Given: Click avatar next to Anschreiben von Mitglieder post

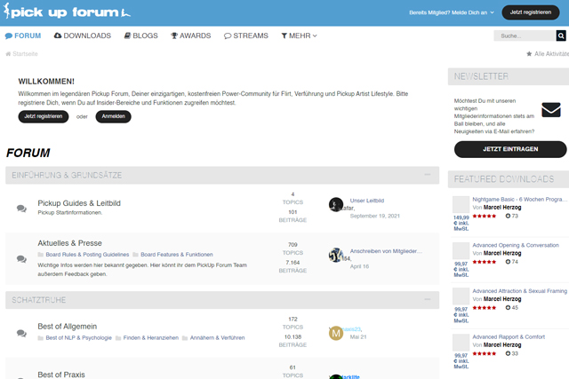Looking at the screenshot, I should click(336, 255).
